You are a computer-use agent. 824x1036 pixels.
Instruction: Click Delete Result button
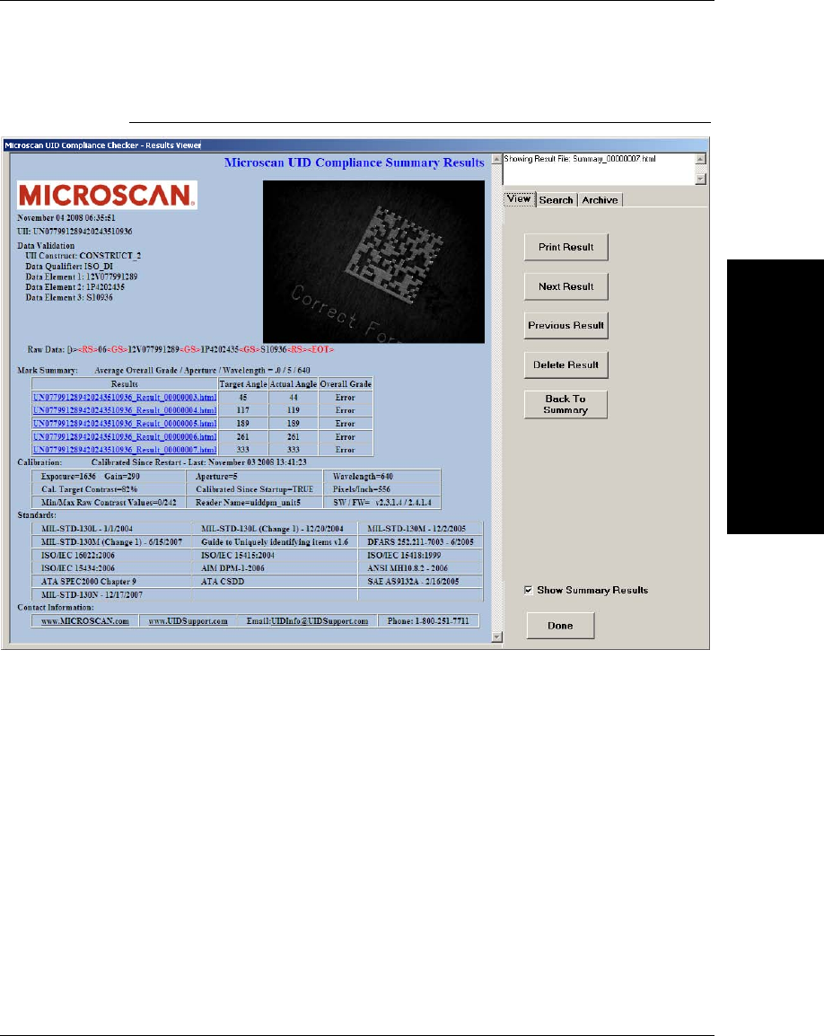565,364
